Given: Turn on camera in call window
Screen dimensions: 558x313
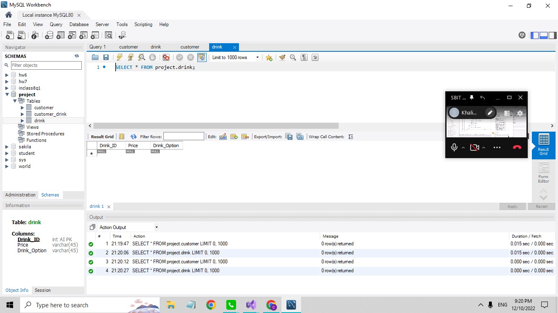Looking at the screenshot, I should (x=474, y=148).
